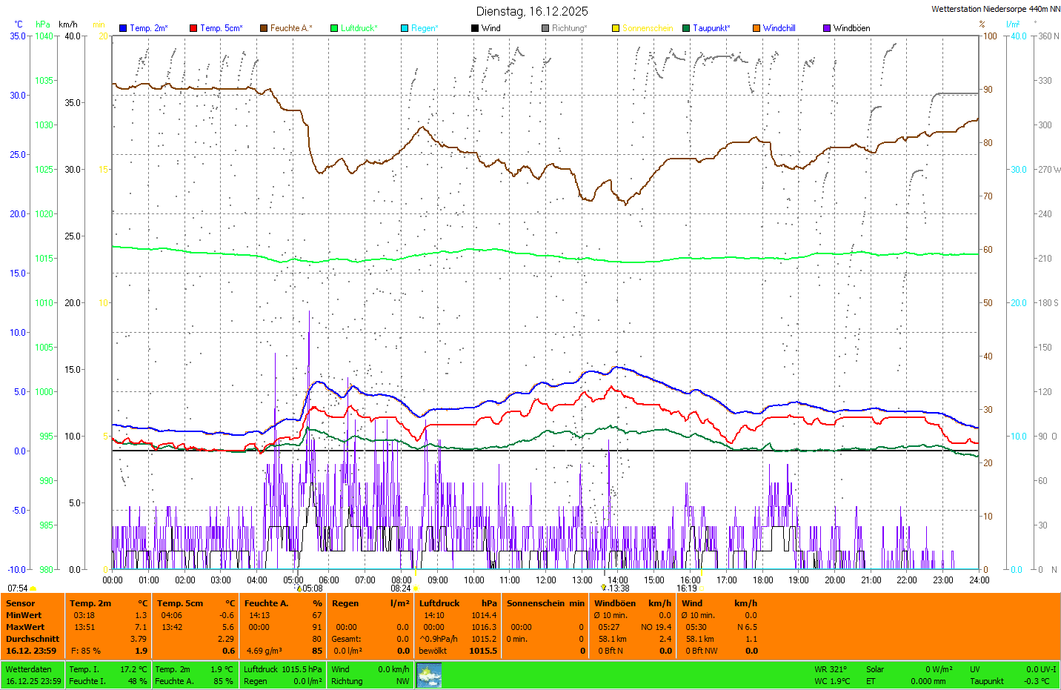Click the Luftdruck hPa table column header
The image size is (1061, 690).
tap(458, 603)
